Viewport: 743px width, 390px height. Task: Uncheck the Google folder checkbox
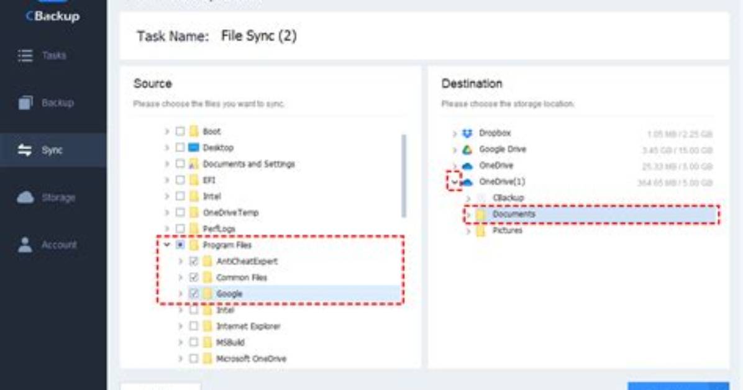click(x=193, y=293)
